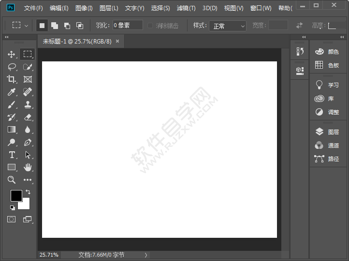Open the 图层 layers panel
The image size is (349, 261).
[x=328, y=131]
